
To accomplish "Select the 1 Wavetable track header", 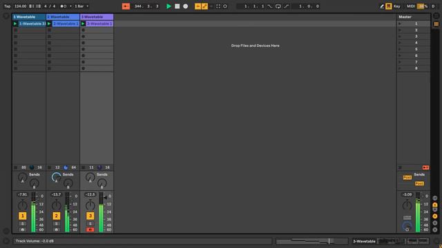I will point(29,17).
